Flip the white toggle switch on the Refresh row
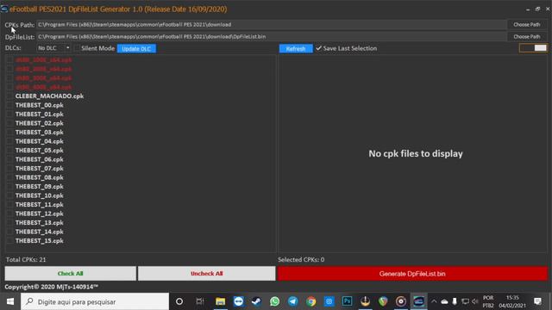Viewport: 552px width, 310px height. (x=533, y=48)
